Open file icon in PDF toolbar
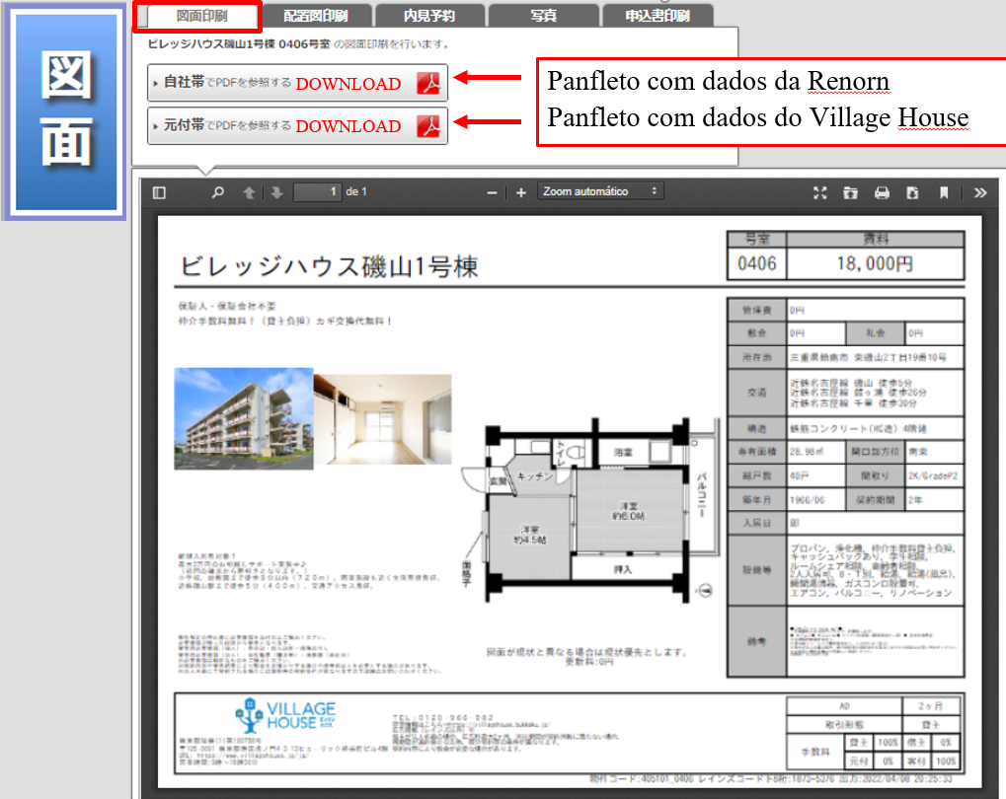This screenshot has width=1006, height=799. pyautogui.click(x=850, y=192)
